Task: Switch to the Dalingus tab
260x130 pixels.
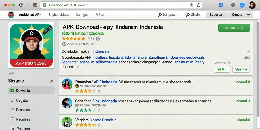Action: pos(82,15)
